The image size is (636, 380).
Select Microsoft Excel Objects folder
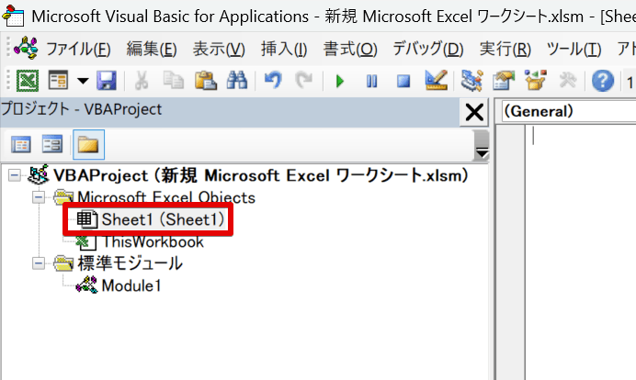[x=166, y=197]
